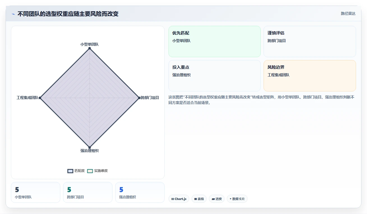The height and width of the screenshot is (214, 367).
Task: Click the 工程集成团队 radar axis label
Action: [27, 98]
